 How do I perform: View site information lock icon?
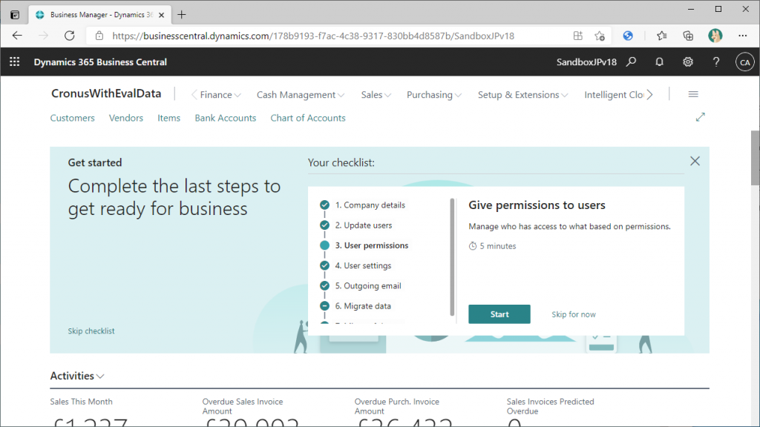pos(99,36)
